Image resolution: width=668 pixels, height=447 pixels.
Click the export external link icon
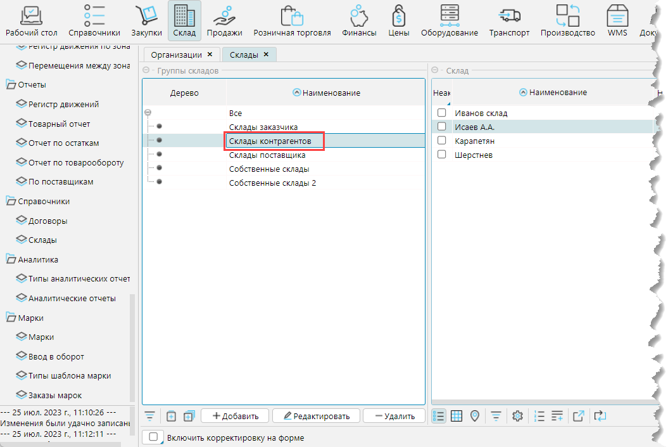point(578,416)
